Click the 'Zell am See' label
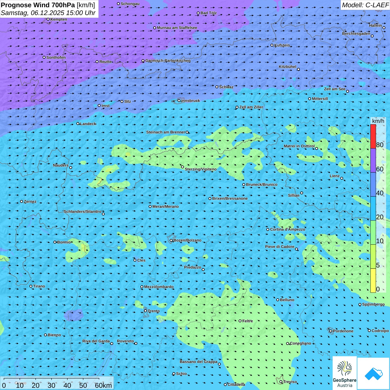Screen dimensions: 390x390 pyautogui.click(x=335, y=89)
